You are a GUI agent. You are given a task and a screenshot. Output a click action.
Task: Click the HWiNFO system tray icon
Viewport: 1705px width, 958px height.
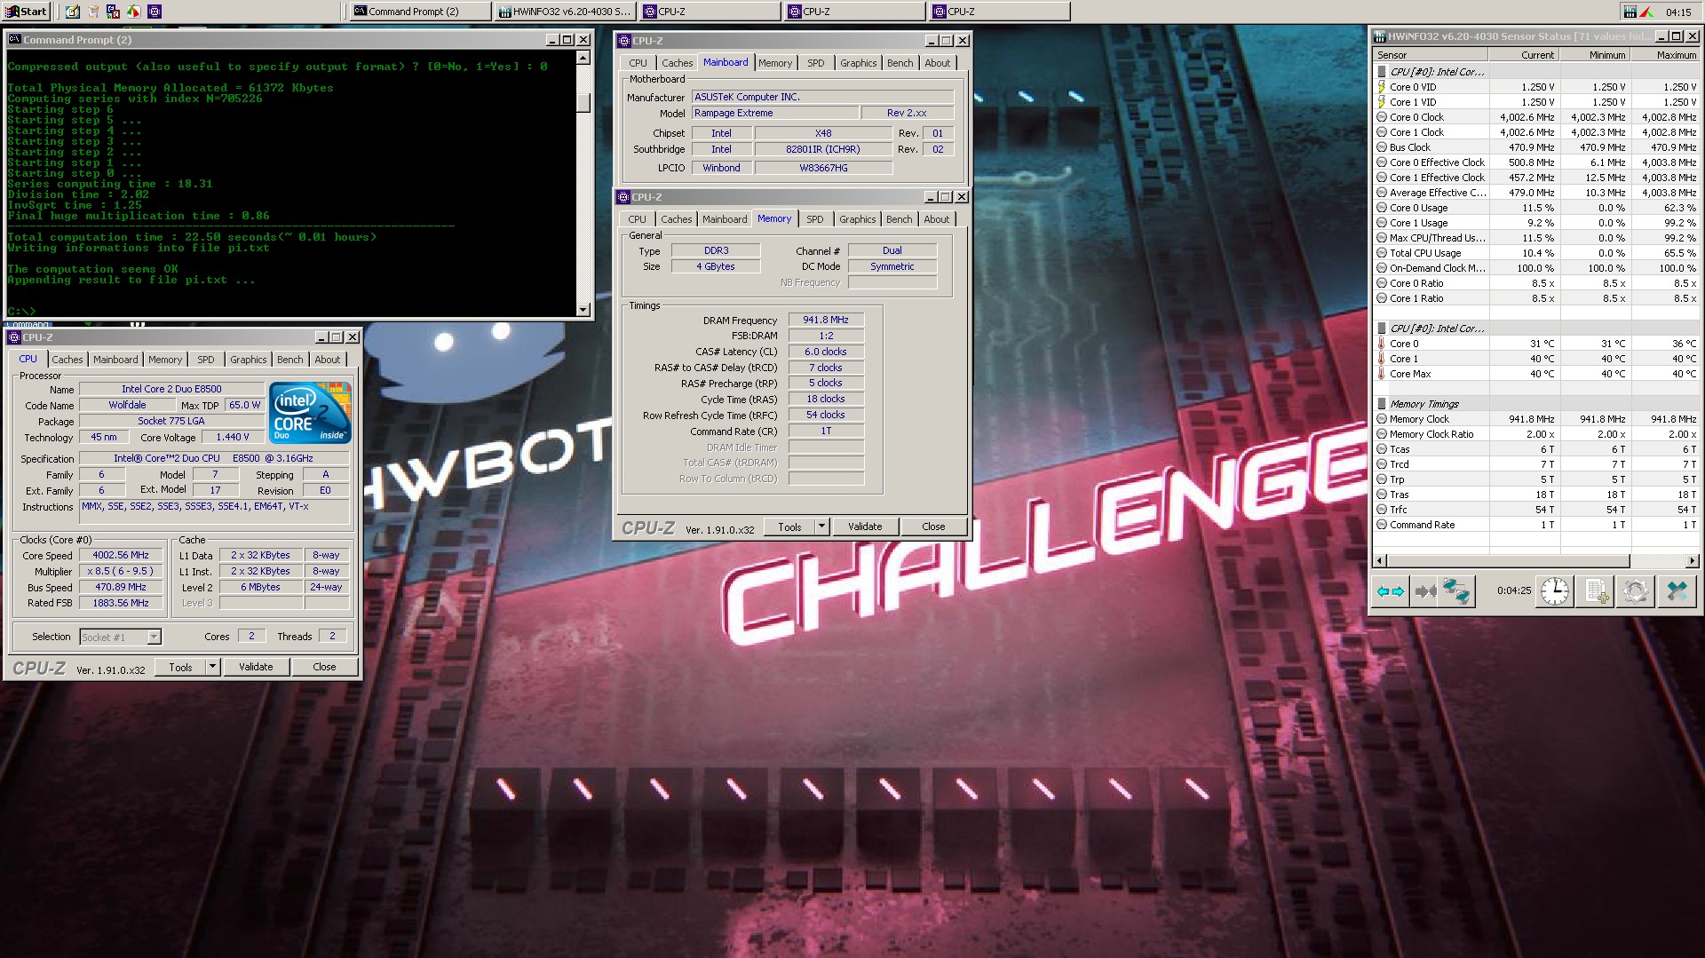1630,12
